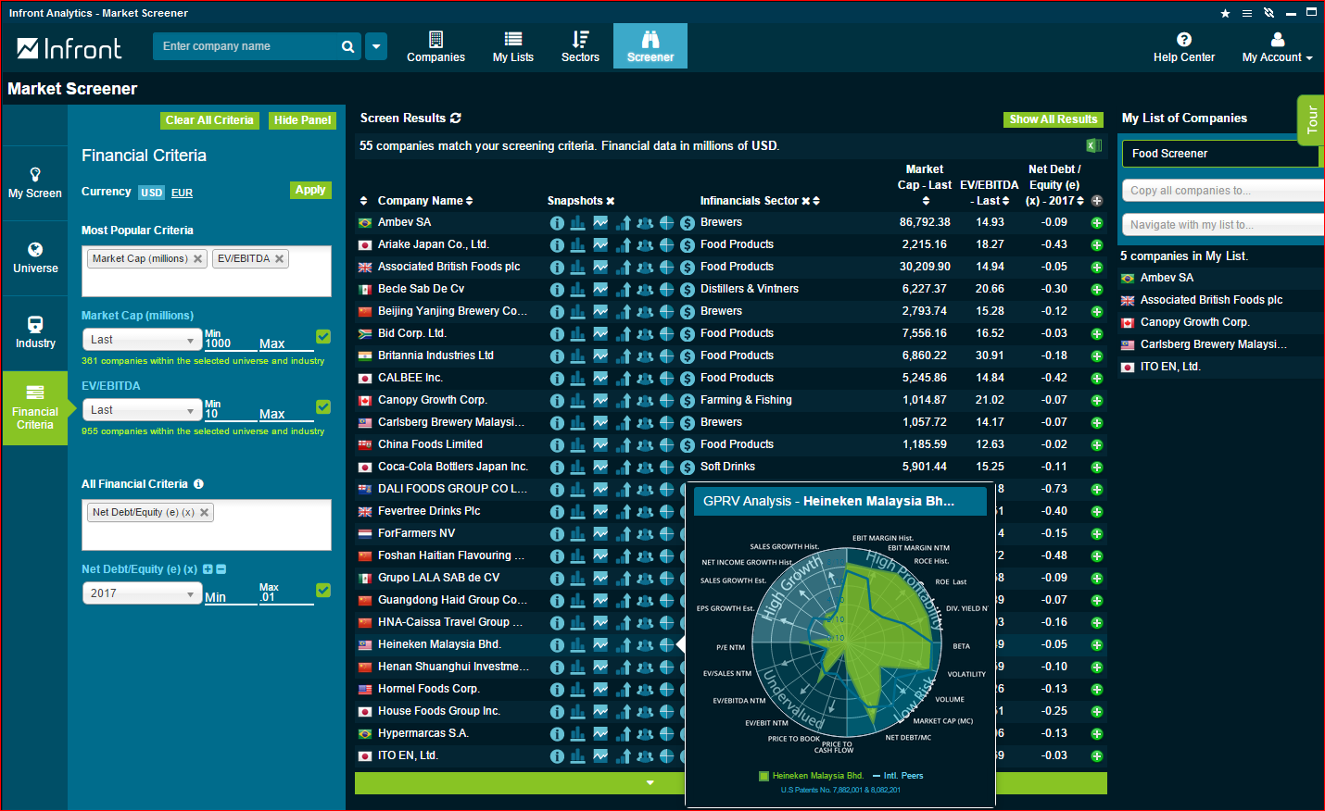Image resolution: width=1325 pixels, height=811 pixels.
Task: Switch to My Screen side tab
Action: (35, 183)
